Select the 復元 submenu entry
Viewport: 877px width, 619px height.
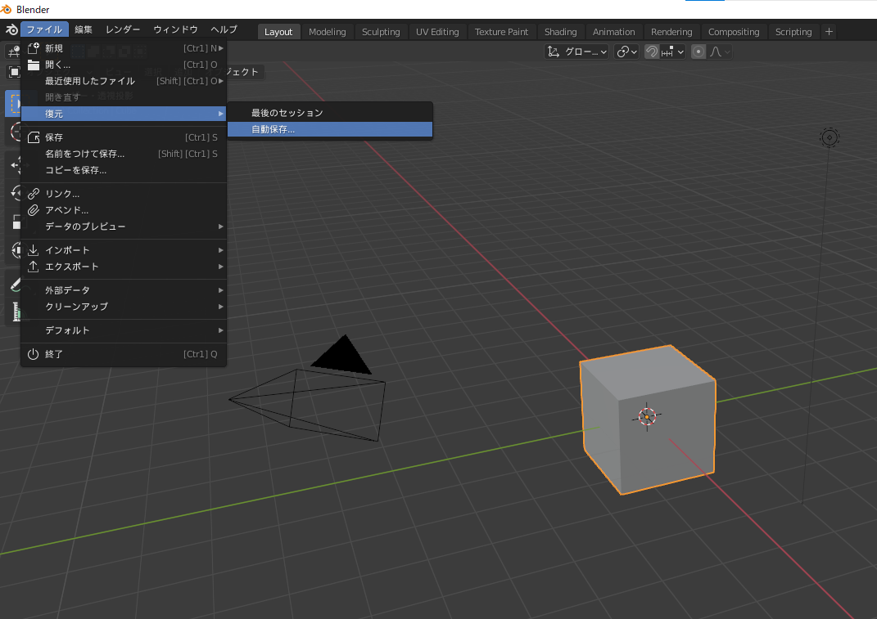[x=124, y=114]
